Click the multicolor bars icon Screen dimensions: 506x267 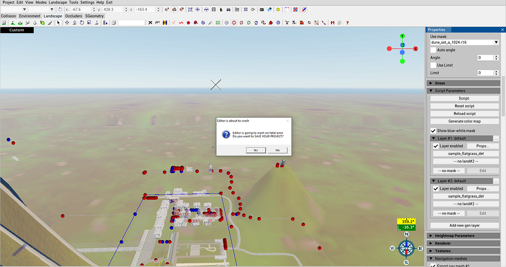pos(165,23)
